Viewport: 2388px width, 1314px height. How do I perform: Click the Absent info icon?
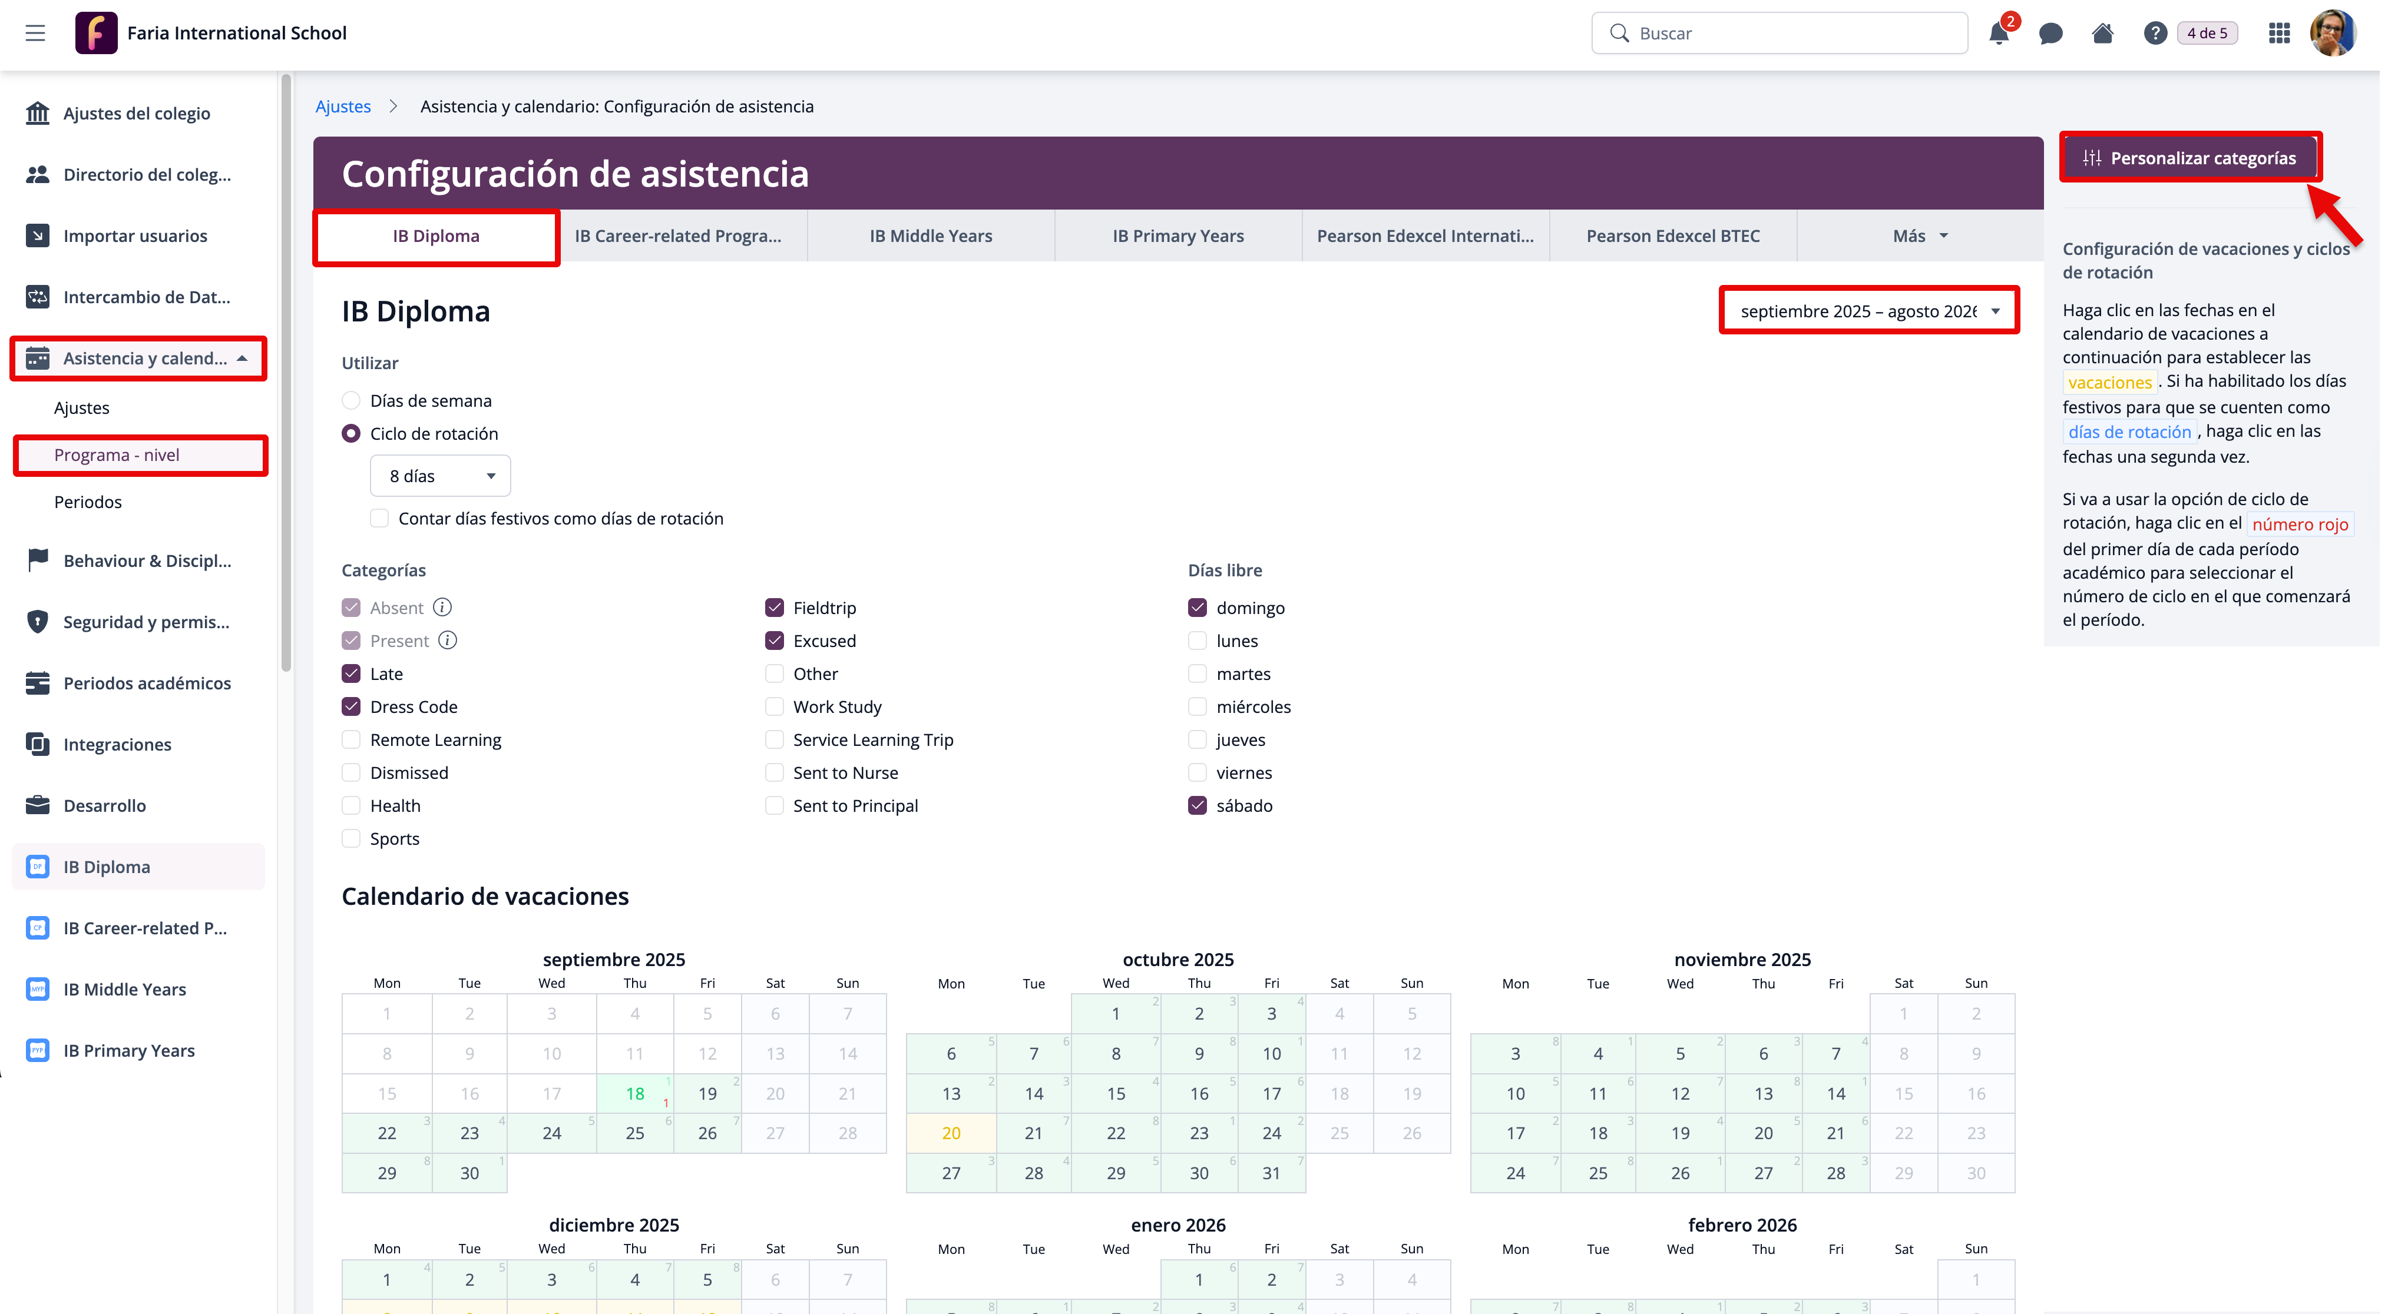click(x=442, y=607)
